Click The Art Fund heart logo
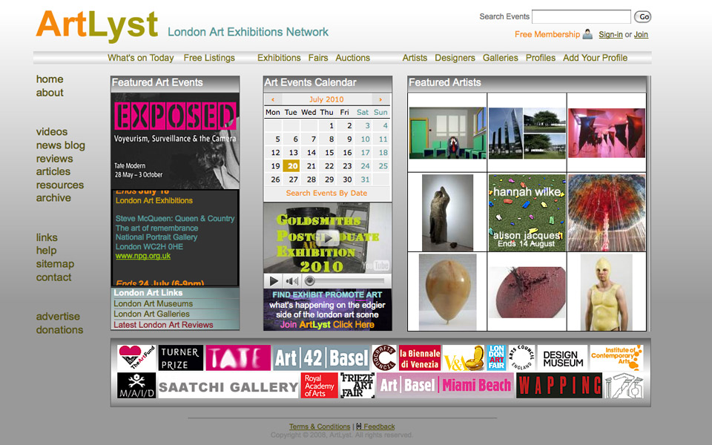The height and width of the screenshot is (445, 712). (x=136, y=357)
